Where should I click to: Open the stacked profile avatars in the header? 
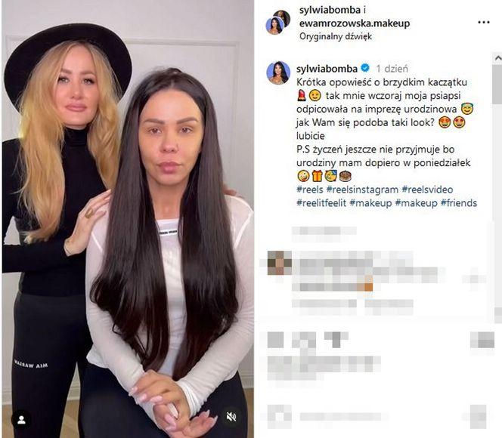click(278, 22)
